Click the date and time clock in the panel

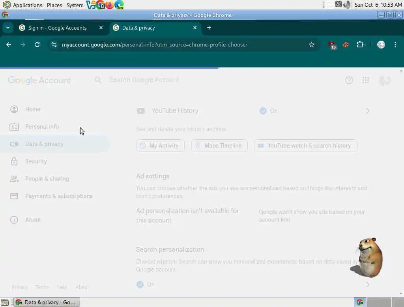tap(378, 5)
